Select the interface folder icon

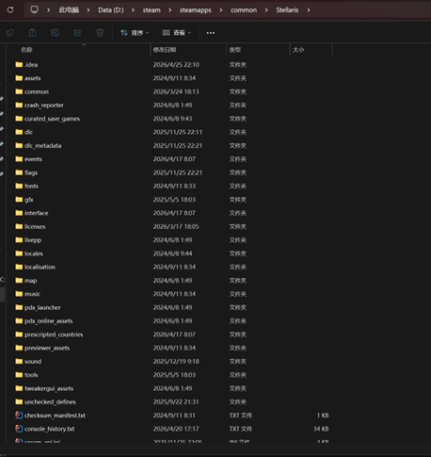19,213
